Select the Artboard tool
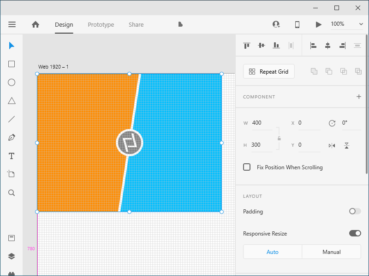Viewport: 369px width, 276px height. coord(12,174)
